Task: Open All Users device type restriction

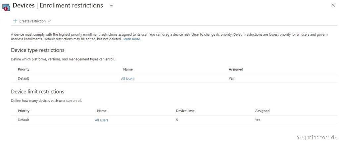Action: tap(128, 79)
